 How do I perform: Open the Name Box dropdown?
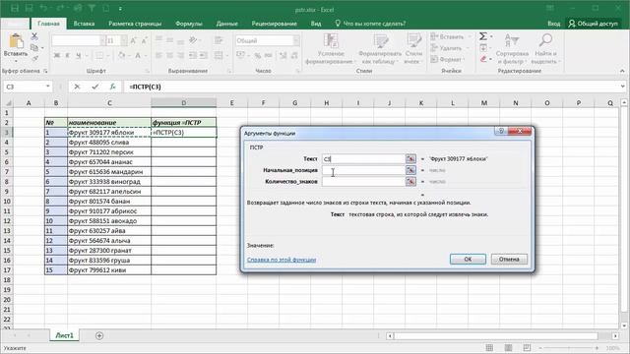[48, 87]
